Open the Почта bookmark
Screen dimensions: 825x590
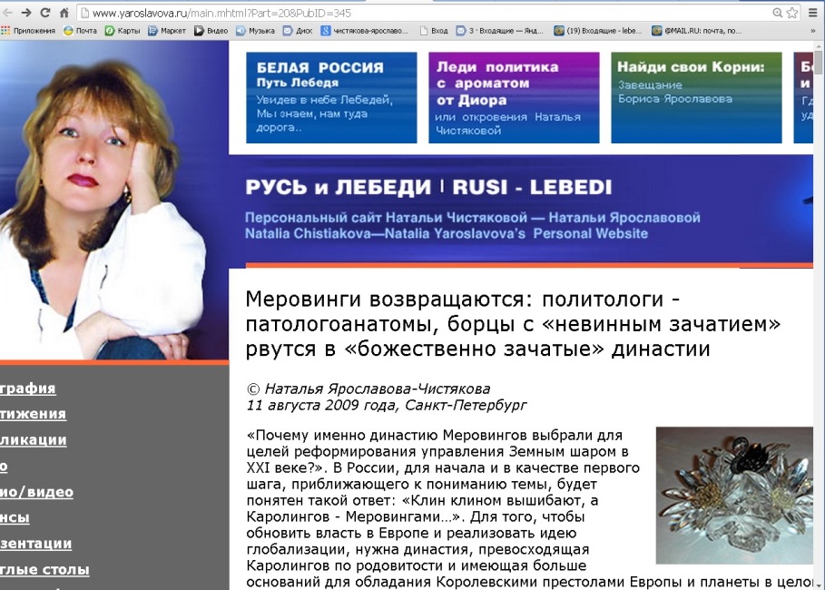80,31
